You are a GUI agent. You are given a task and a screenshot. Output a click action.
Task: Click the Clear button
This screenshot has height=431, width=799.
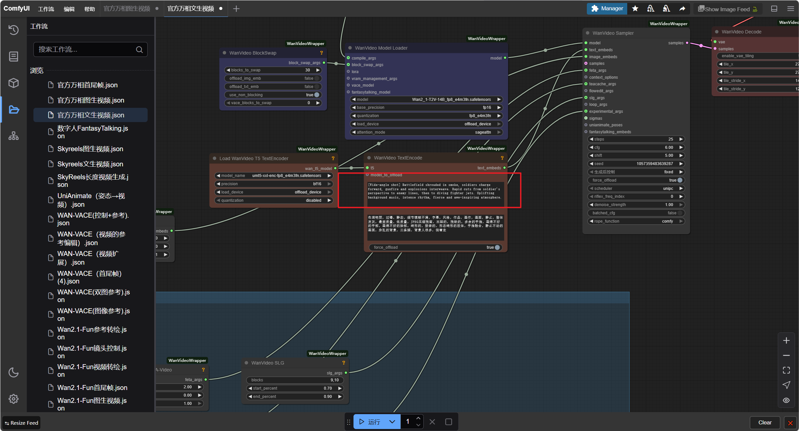click(x=765, y=423)
